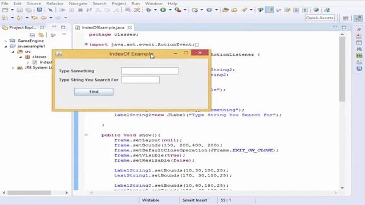Collapse the javaexample1 project node
Screen dimensions: 365x205
(6, 47)
